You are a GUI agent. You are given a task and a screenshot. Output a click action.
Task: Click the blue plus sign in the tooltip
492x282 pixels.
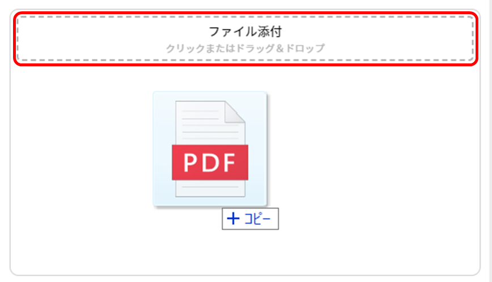pyautogui.click(x=233, y=219)
